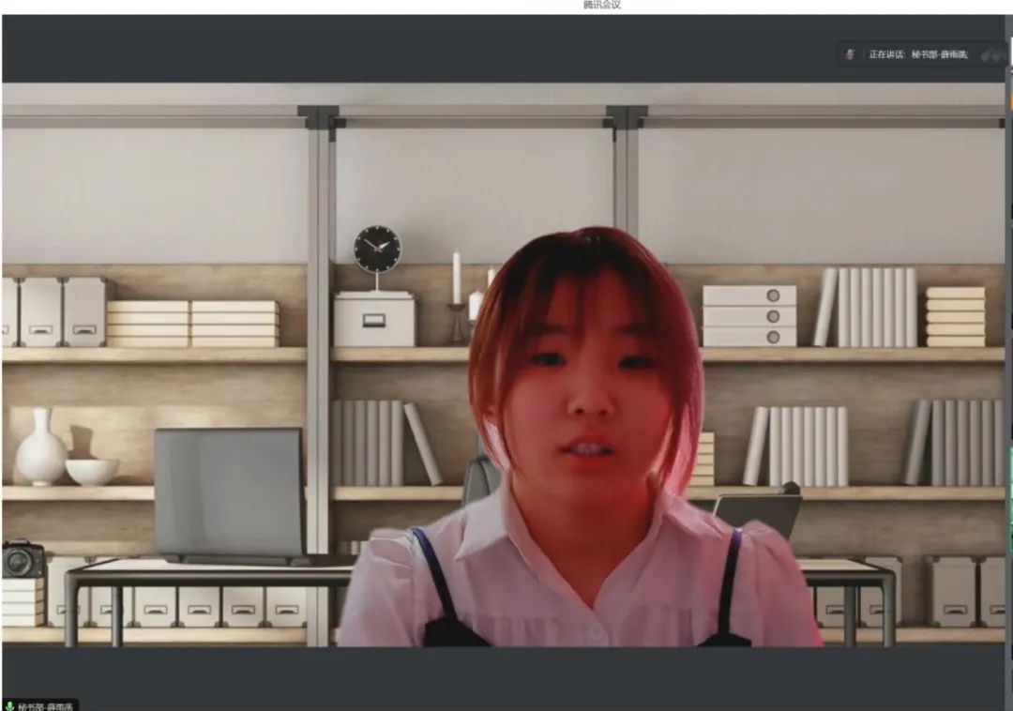Screen dimensions: 1013x711
Task: Click the stacked drawer box on right shelf
Action: pyautogui.click(x=749, y=316)
